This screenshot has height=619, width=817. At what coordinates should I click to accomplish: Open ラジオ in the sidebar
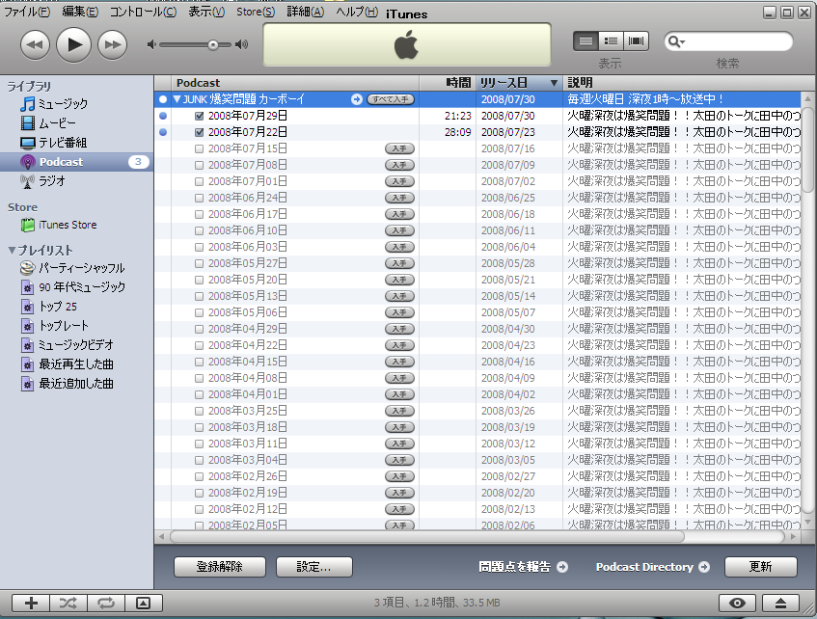(42, 181)
